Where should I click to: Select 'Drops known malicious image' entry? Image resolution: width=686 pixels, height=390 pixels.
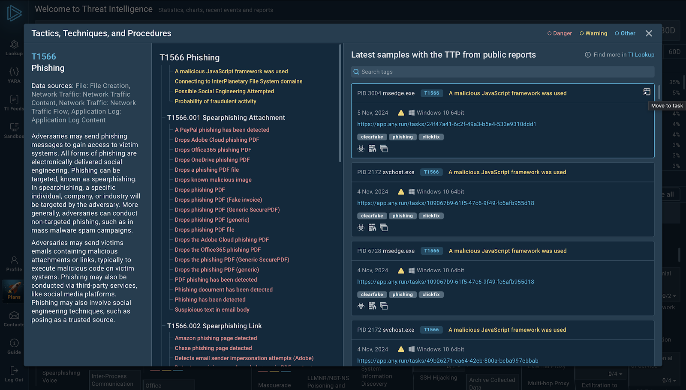pos(213,180)
